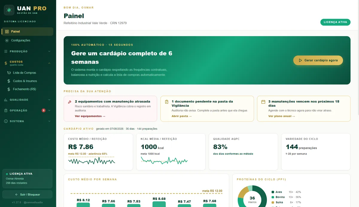This screenshot has height=207, width=359.
Task: Click the play icon in Gerar cardápio button
Action: tap(300, 60)
